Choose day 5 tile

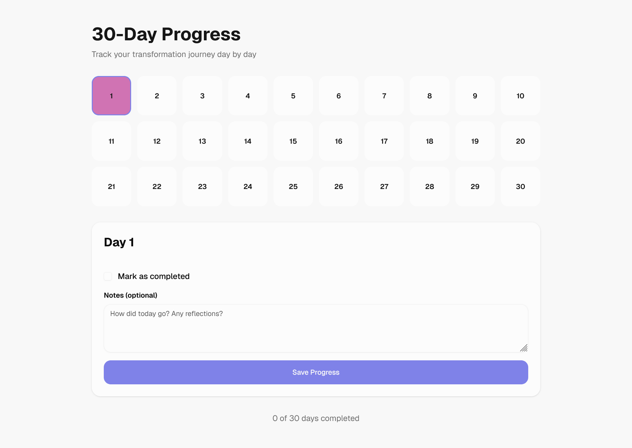[293, 96]
